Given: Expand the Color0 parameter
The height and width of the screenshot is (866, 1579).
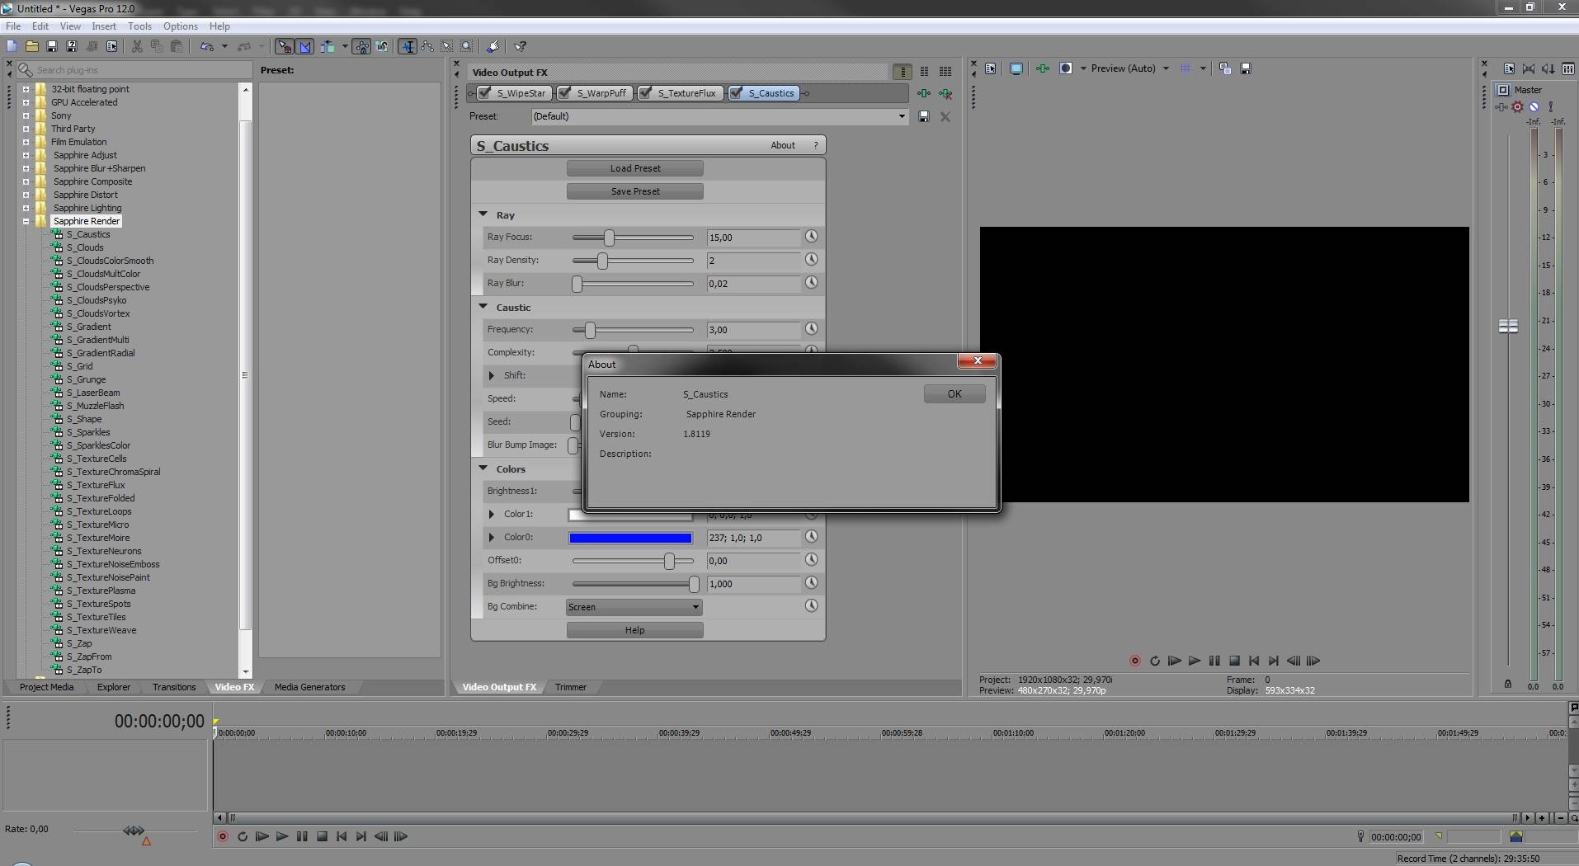Looking at the screenshot, I should click(493, 537).
